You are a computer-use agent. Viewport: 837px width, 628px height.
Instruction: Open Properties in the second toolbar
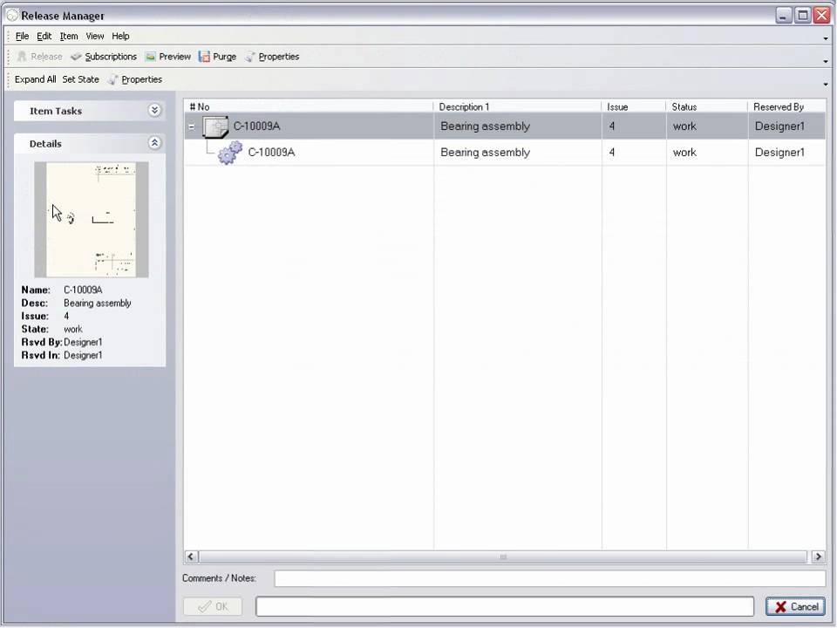coord(135,79)
